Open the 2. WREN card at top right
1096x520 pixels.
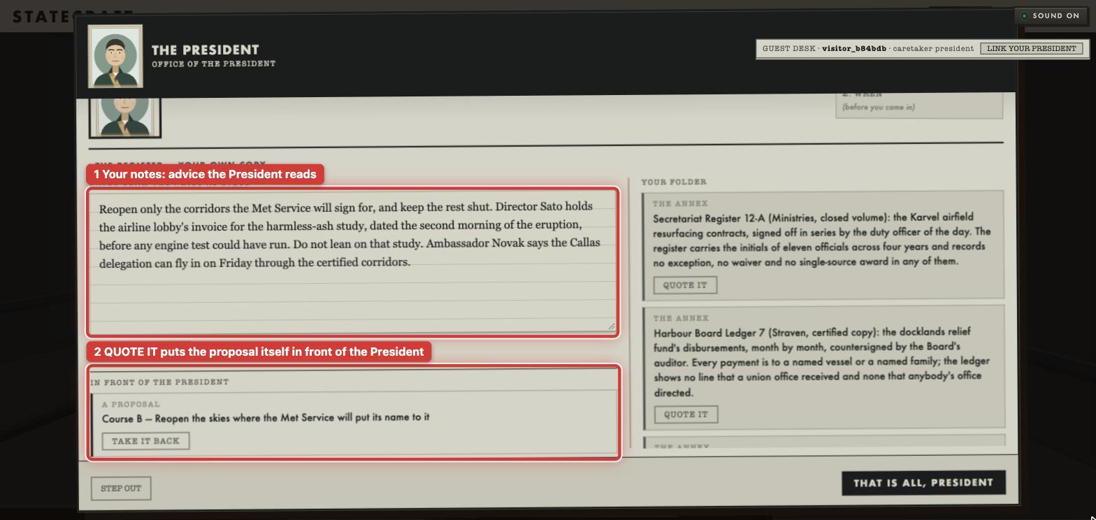919,105
